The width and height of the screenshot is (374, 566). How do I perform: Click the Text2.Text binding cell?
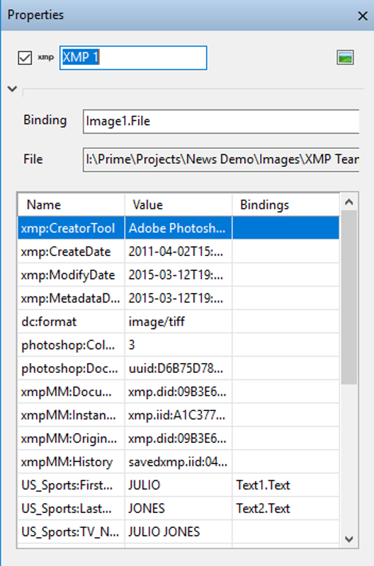286,509
